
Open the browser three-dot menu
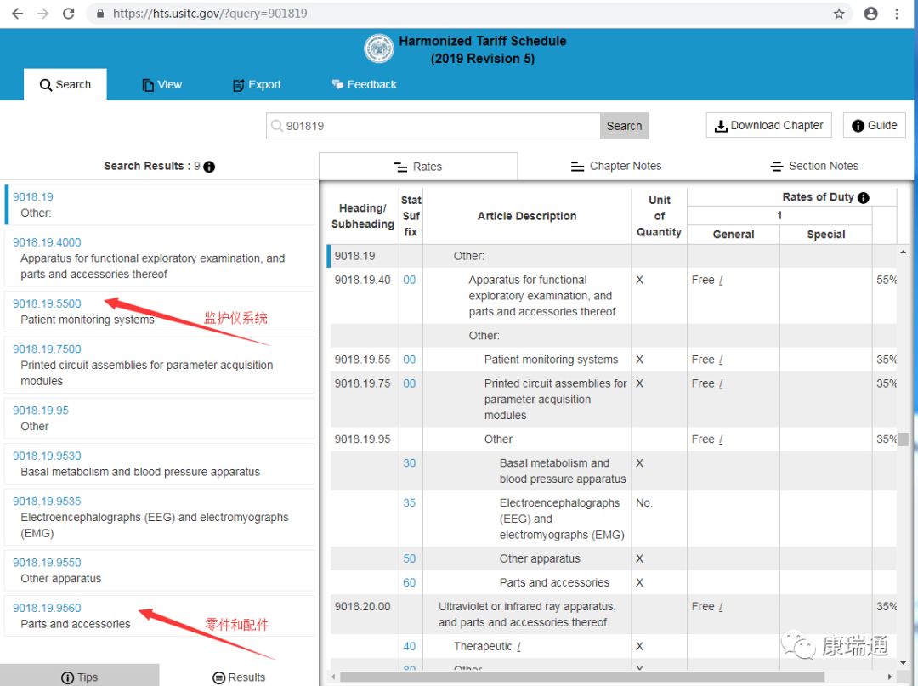[x=897, y=14]
